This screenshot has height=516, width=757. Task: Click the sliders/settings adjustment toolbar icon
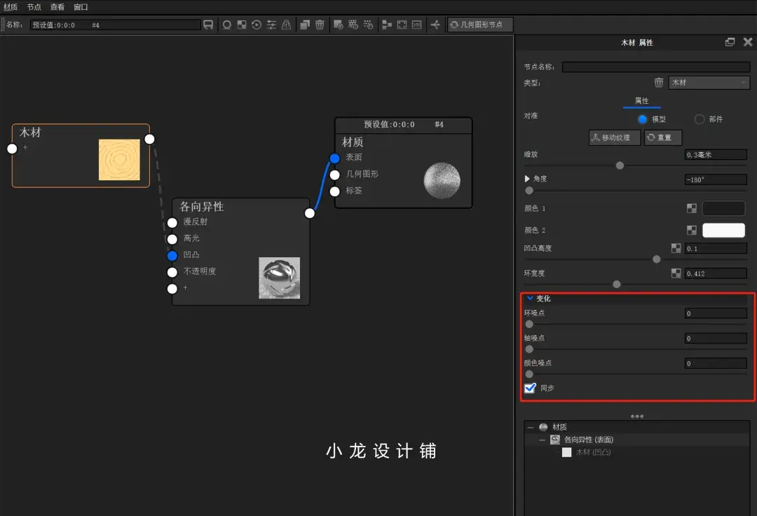[x=271, y=25]
